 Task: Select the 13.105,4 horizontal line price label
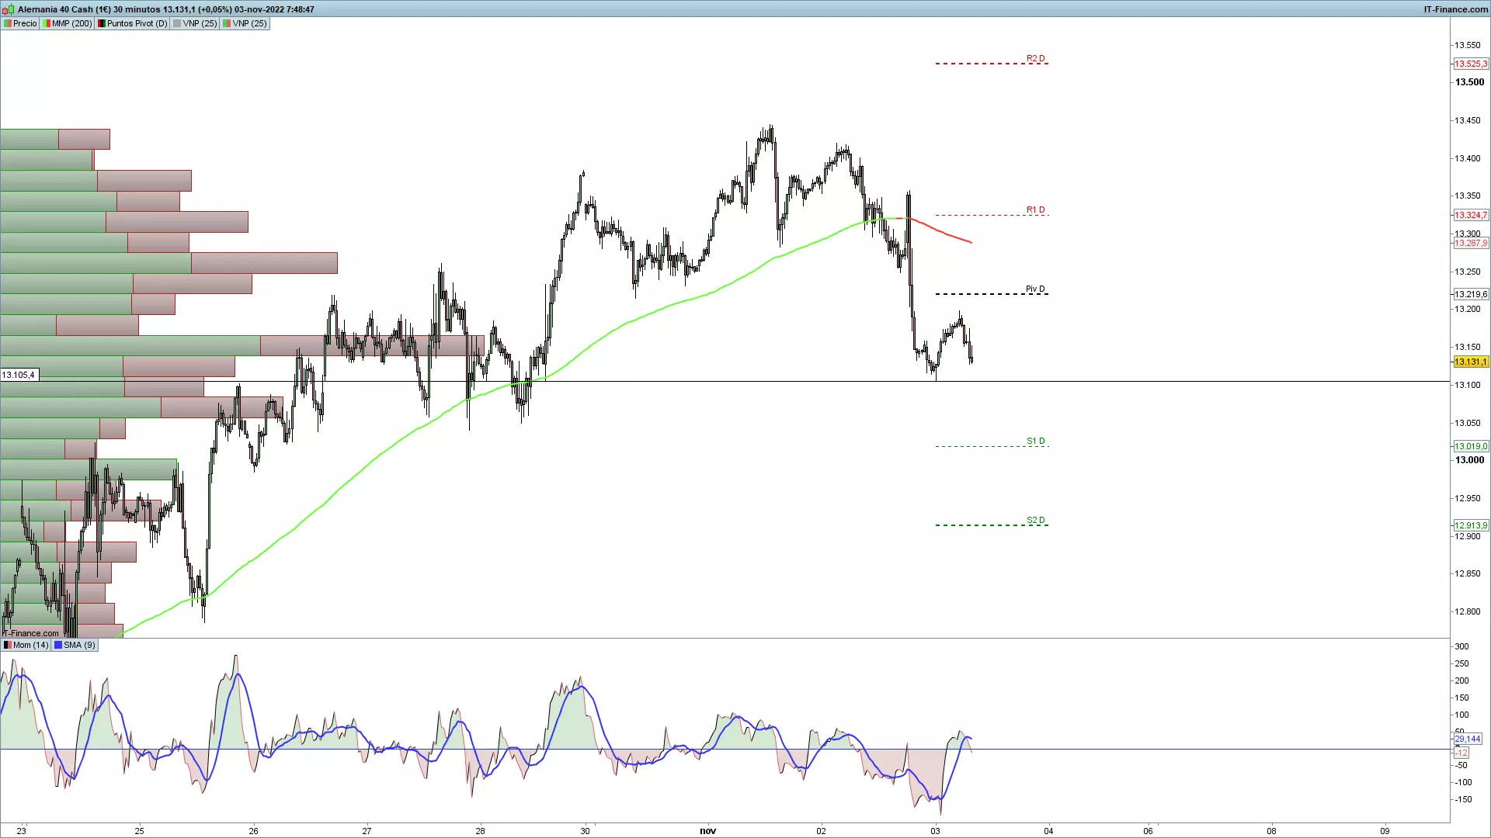(19, 375)
